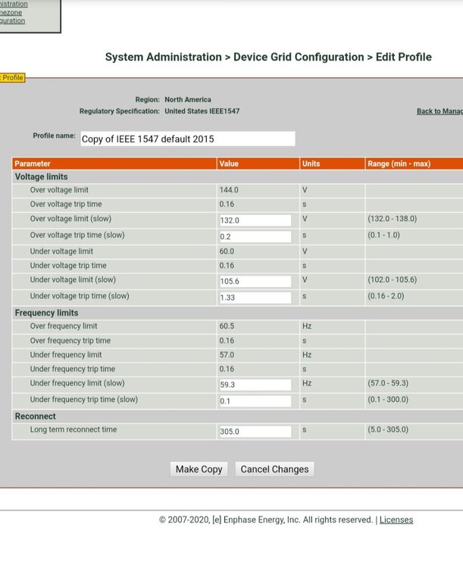Focus the Under frequency trip time (slow) field
The image size is (463, 568).
[255, 401]
